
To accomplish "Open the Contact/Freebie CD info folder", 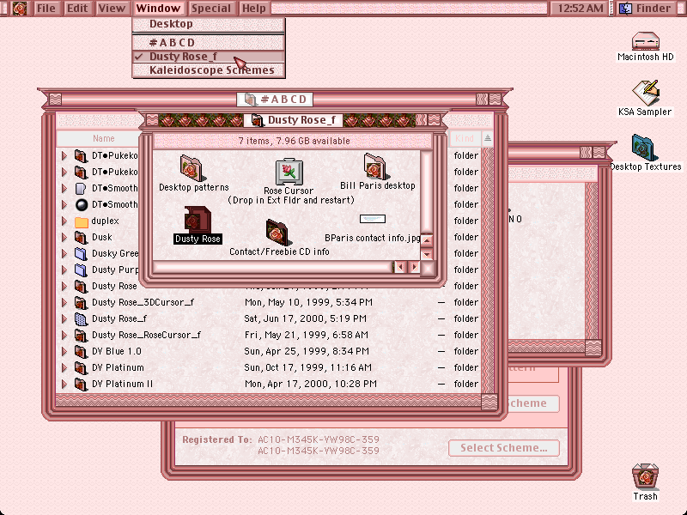I will 277,233.
